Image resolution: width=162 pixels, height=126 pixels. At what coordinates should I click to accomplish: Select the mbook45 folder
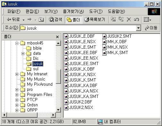(x=32, y=43)
